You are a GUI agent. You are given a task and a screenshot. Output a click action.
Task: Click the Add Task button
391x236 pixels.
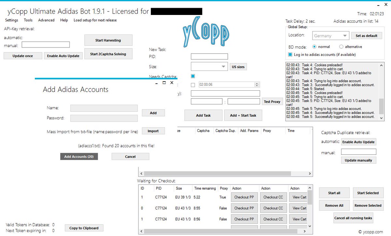pyautogui.click(x=203, y=115)
